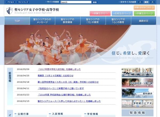This screenshot has width=160, height=117.
Task: Click the St. Cecilia school crest logo
Action: pyautogui.click(x=10, y=11)
